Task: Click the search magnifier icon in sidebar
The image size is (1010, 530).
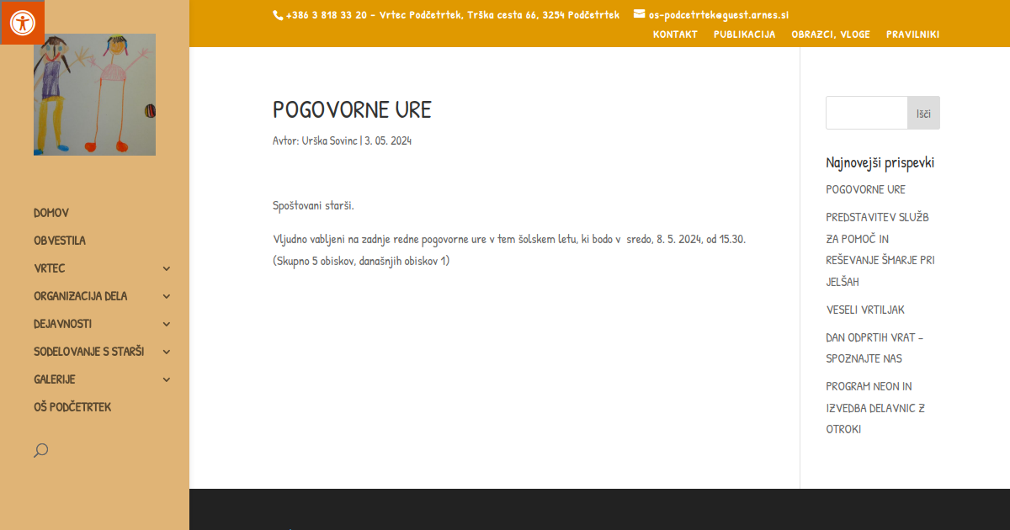Action: (x=40, y=450)
